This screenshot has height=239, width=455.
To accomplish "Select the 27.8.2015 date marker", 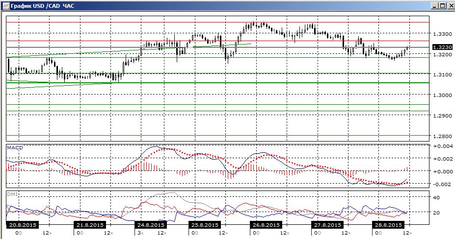I will click(327, 225).
